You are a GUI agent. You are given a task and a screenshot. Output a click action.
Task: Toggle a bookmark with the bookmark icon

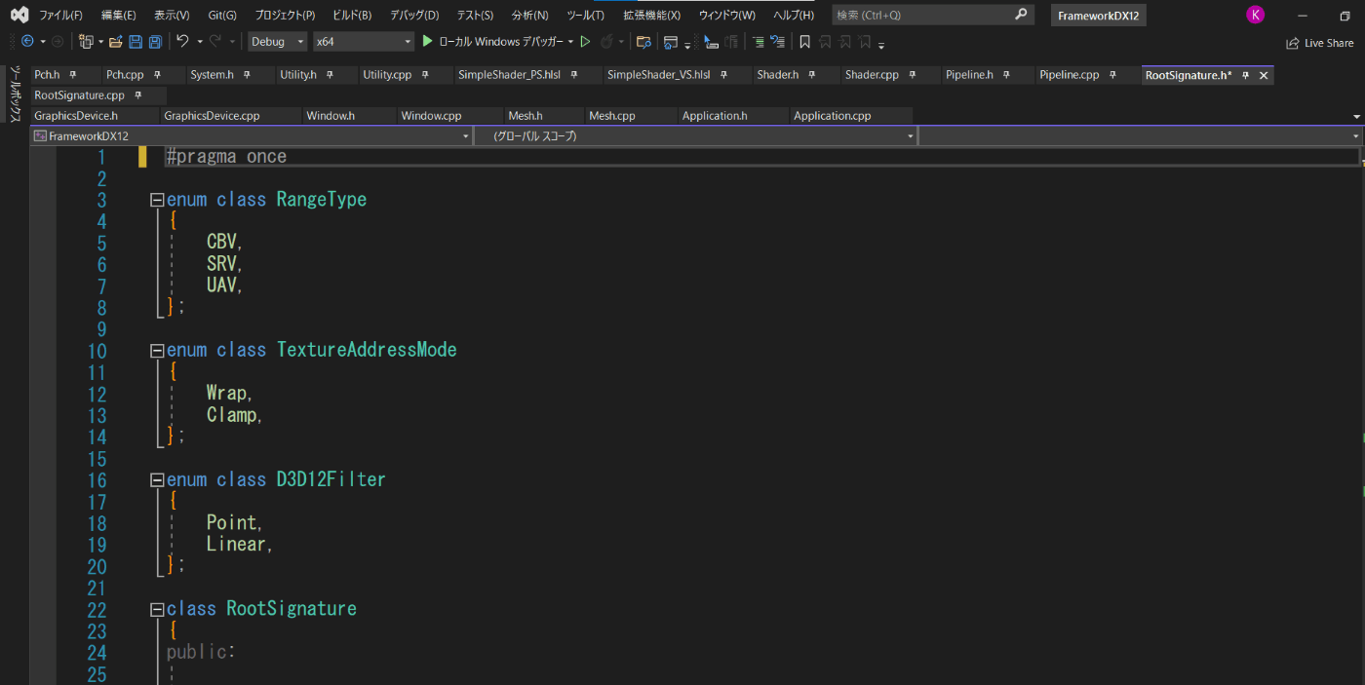[804, 42]
